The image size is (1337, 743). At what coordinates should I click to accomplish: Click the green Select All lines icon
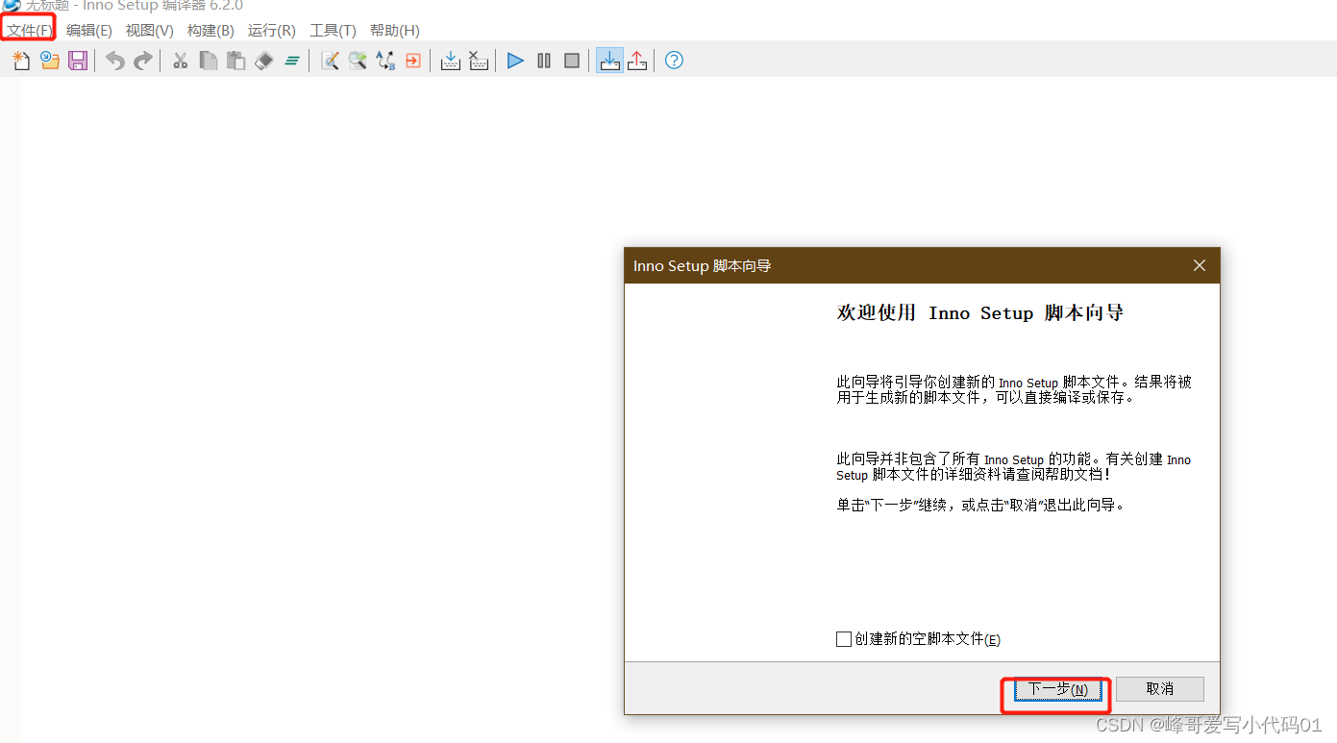point(291,61)
